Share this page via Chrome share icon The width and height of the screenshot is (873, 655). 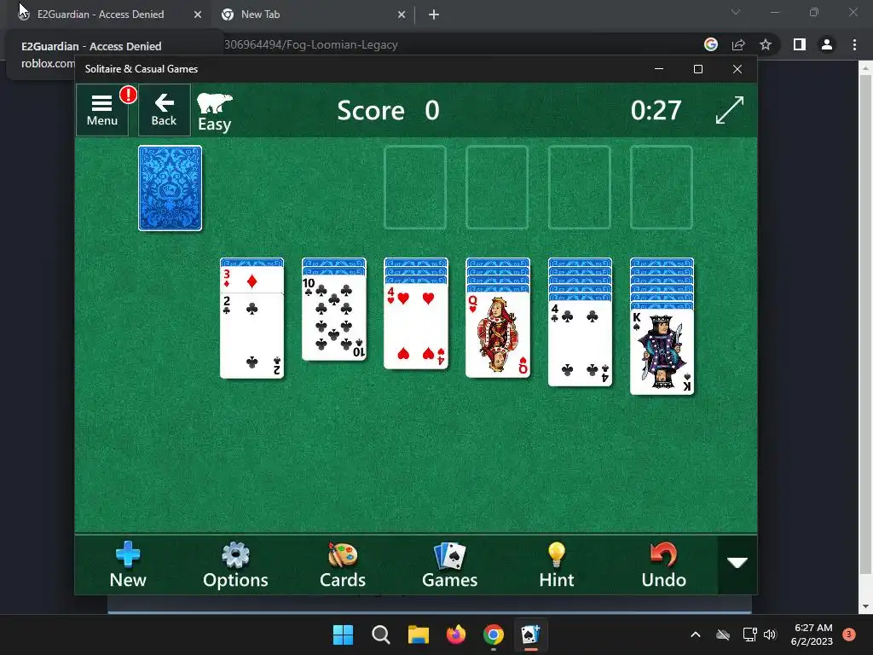tap(738, 44)
